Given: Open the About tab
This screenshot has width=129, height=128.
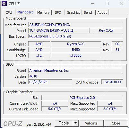Looking at the screenshot, I should point(102,12).
